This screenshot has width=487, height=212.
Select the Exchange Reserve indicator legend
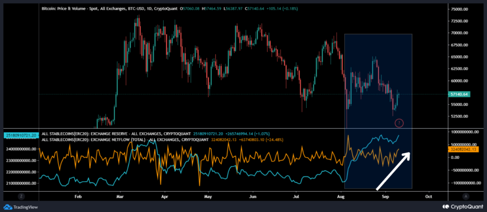[116, 134]
